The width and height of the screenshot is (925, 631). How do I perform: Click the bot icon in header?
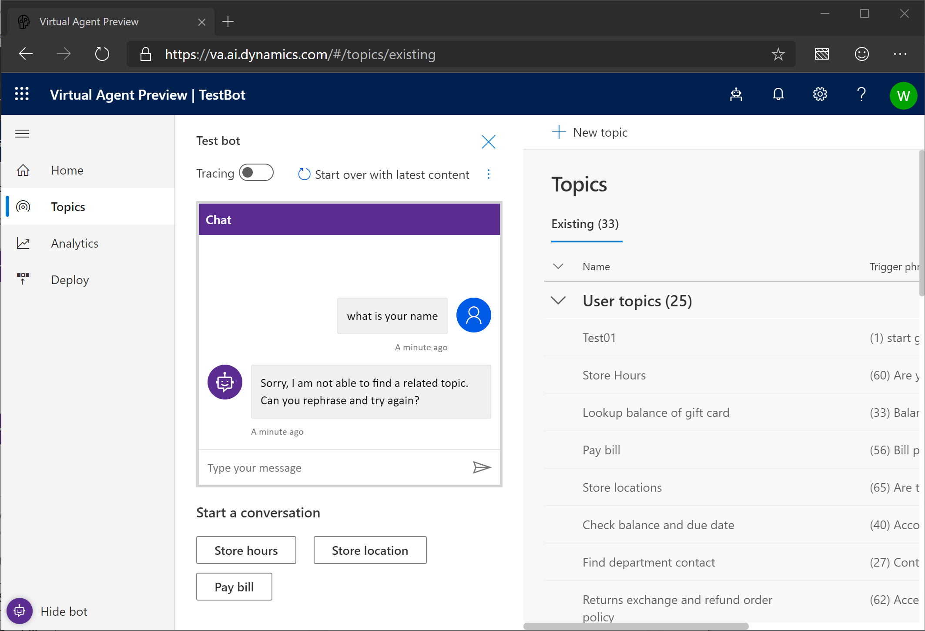pos(736,94)
